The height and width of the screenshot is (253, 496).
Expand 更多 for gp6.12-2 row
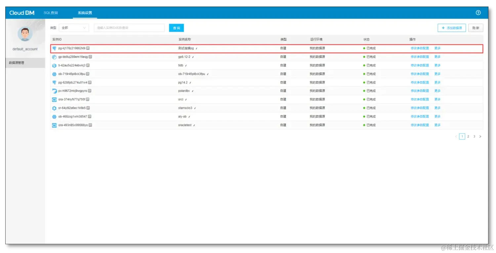[x=437, y=57]
